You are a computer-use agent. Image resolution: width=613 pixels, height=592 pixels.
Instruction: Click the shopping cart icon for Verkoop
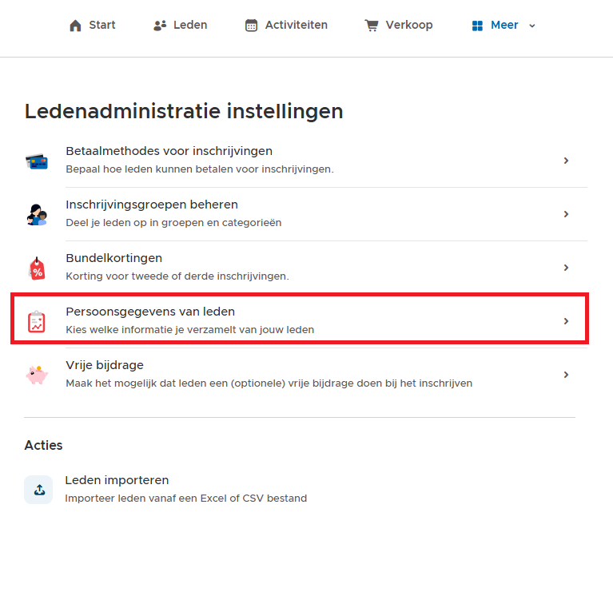(372, 26)
